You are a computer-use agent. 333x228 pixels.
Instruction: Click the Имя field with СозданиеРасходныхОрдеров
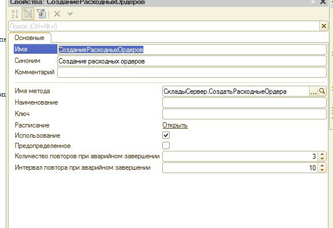[192, 50]
